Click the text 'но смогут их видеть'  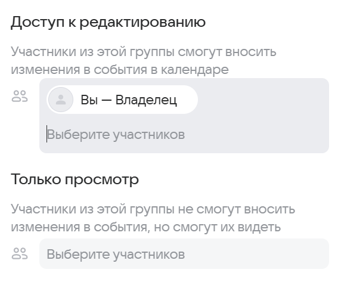[x=217, y=227]
